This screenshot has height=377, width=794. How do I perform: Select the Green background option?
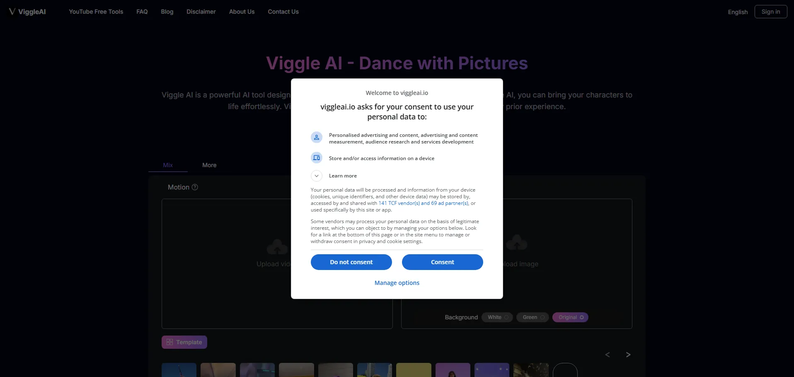pos(533,317)
